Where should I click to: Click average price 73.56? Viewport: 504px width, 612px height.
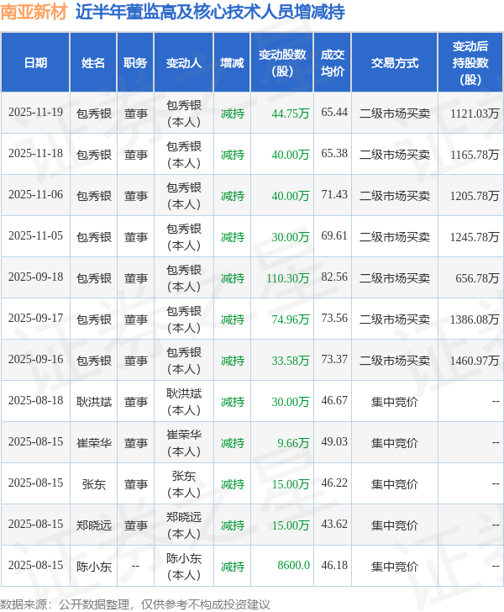tap(334, 318)
